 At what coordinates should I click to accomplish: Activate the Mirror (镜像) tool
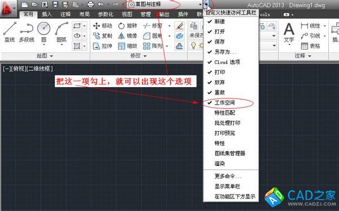point(128,36)
